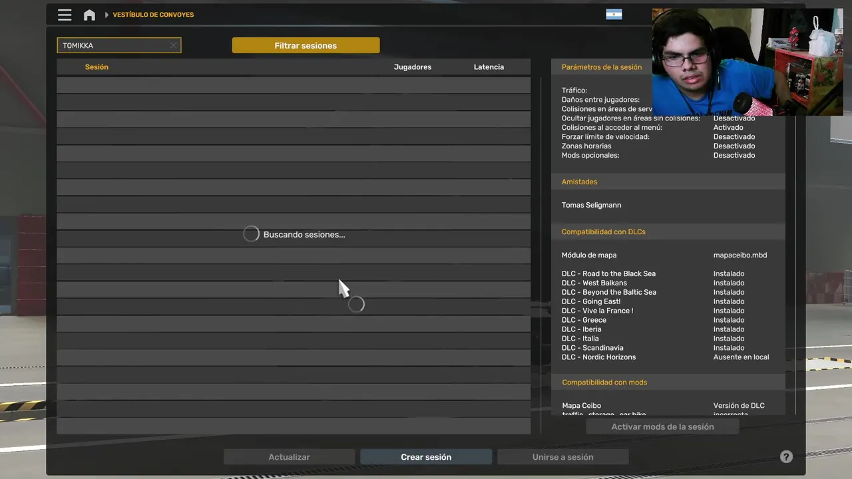This screenshot has height=479, width=852.
Task: Click Forzar límite de velocidad label
Action: tap(605, 136)
